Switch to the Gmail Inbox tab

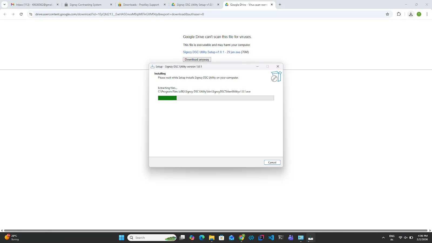click(35, 5)
